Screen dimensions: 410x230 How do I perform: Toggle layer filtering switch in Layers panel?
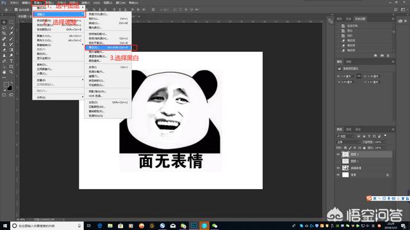click(x=386, y=136)
